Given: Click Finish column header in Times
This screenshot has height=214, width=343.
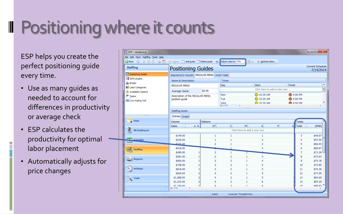Looking at the screenshot, I should click(305, 85).
